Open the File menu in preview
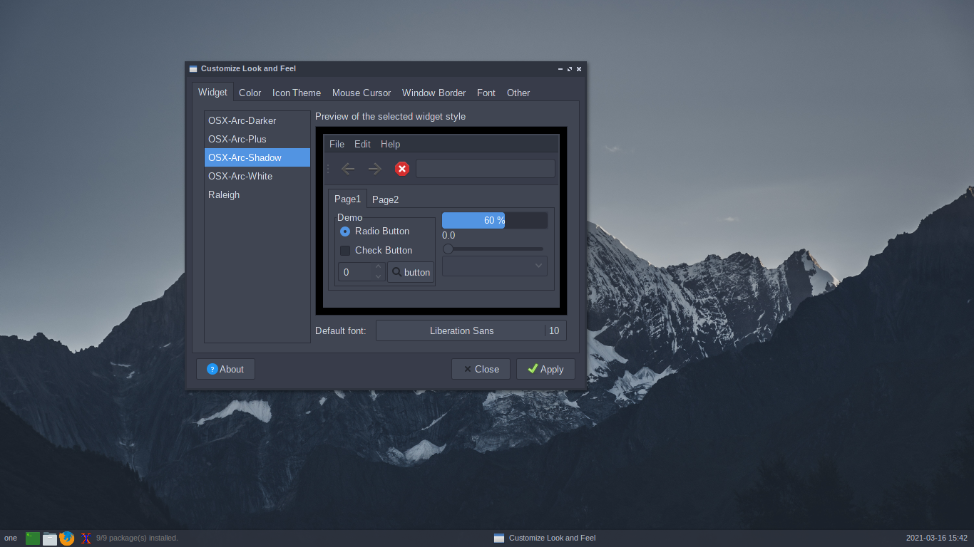Image resolution: width=974 pixels, height=547 pixels. tap(337, 144)
